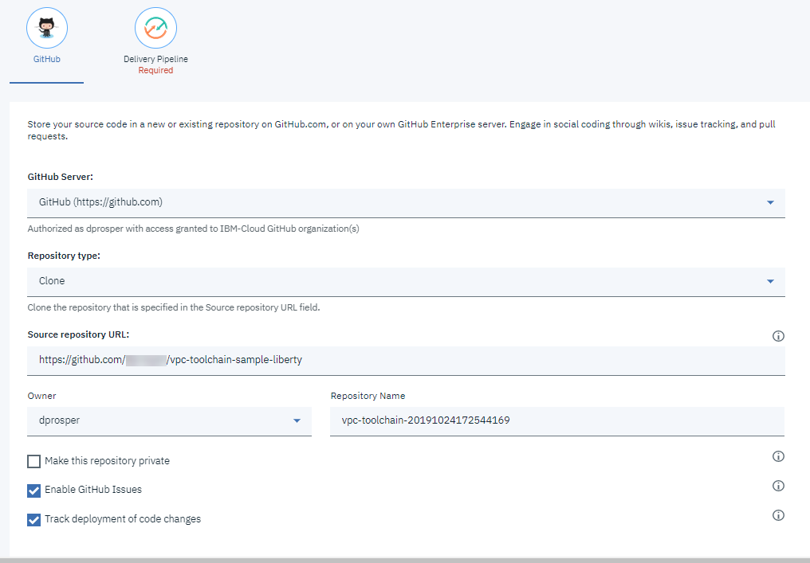This screenshot has width=810, height=563.
Task: Click the GitHub octocat icon
Action: point(47,28)
